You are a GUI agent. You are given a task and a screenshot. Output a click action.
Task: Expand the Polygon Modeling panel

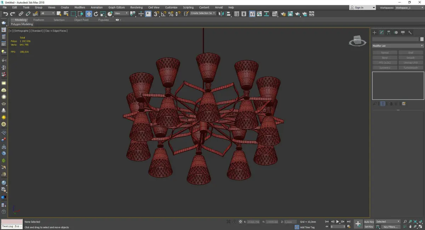pyautogui.click(x=22, y=24)
